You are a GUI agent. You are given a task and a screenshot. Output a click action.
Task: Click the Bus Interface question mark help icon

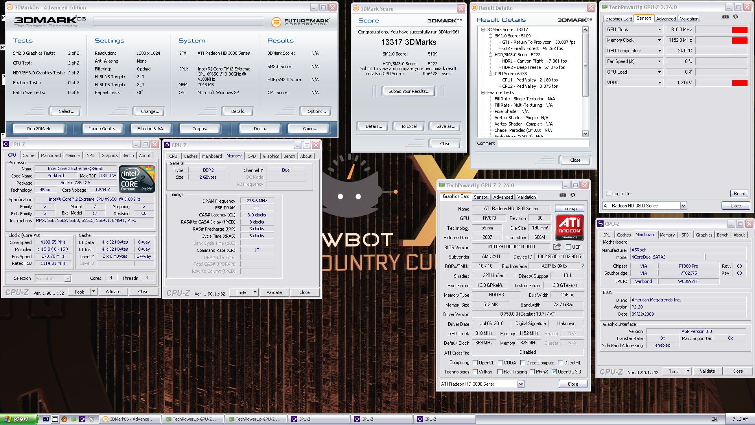pyautogui.click(x=583, y=266)
